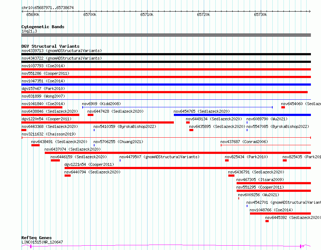
Task: Click the chr10:65687971..65738674 coordinate label
Action: (x=48, y=8)
